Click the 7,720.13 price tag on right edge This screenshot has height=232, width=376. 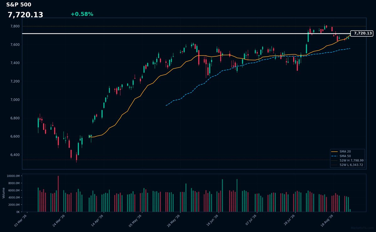tap(362, 33)
